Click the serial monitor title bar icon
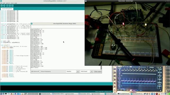The image size is (170, 95). (x=32, y=24)
